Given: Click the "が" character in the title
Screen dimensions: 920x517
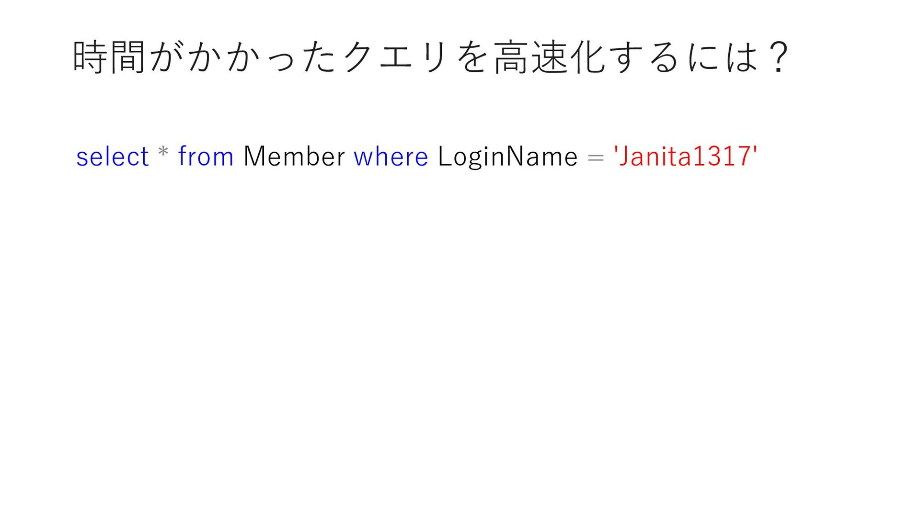Looking at the screenshot, I should [x=166, y=57].
